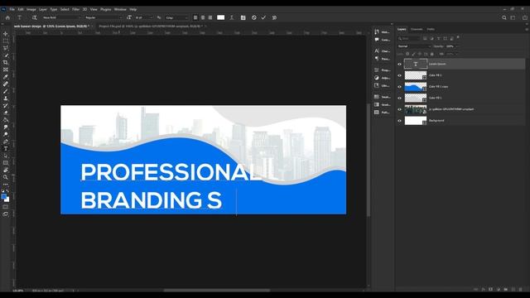
Task: Click the canvas horizontal scrollbar
Action: pyautogui.click(x=217, y=291)
